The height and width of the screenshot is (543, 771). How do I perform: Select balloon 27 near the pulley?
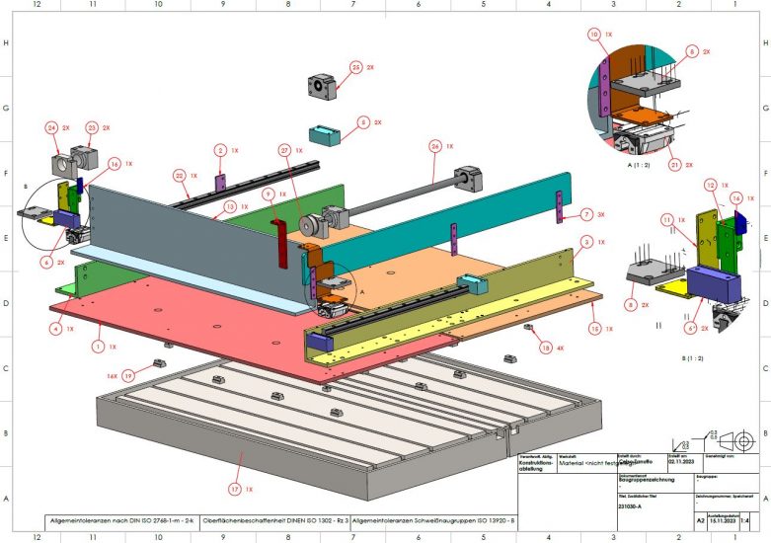click(x=284, y=150)
